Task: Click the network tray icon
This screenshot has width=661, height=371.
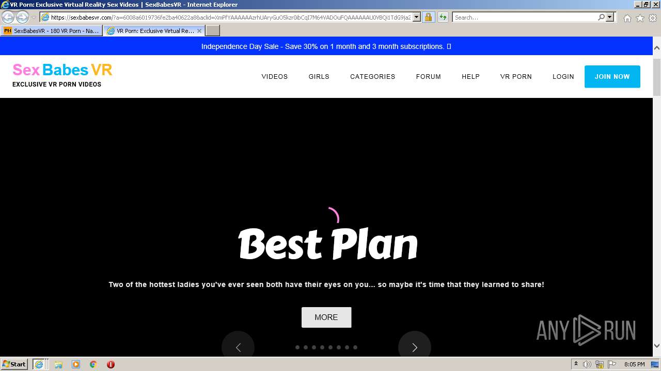Action: point(600,364)
